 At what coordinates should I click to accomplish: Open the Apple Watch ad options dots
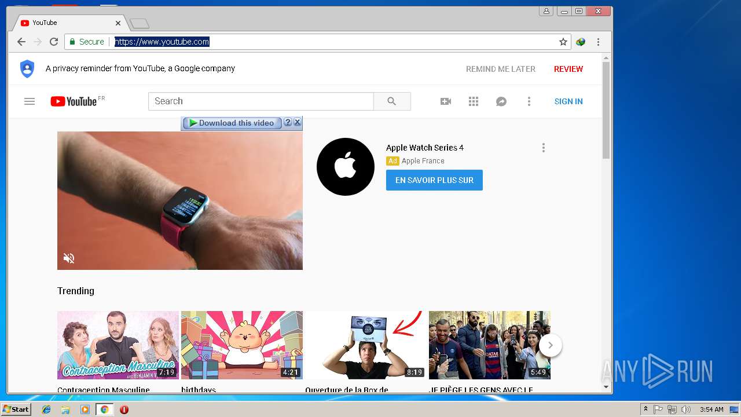click(543, 148)
